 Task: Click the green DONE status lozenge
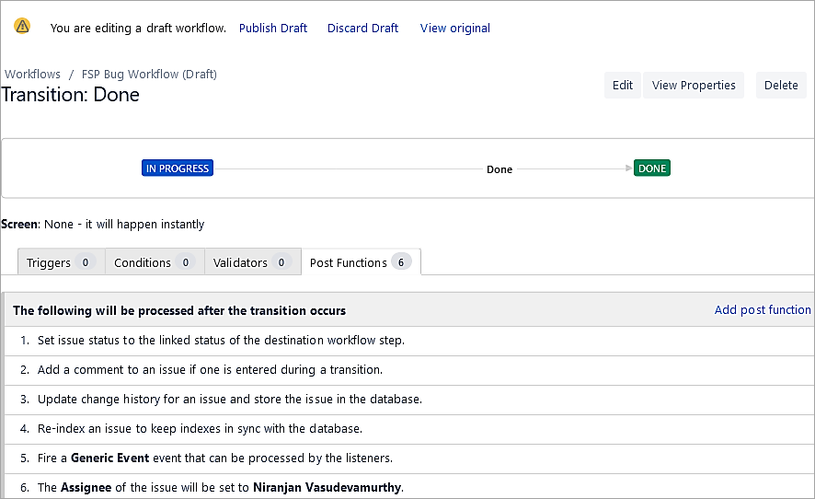651,168
